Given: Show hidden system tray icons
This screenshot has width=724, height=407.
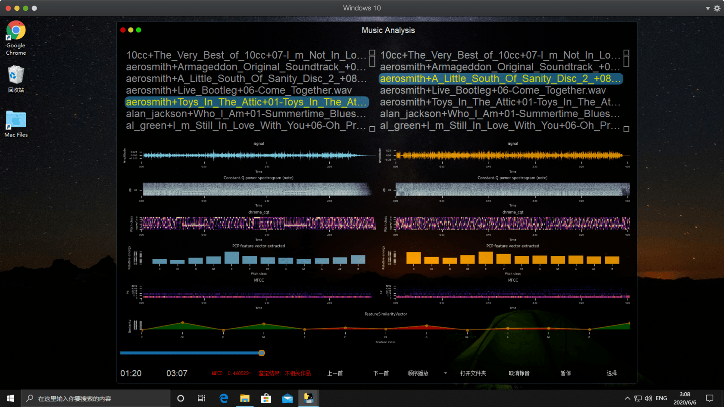Looking at the screenshot, I should 627,398.
